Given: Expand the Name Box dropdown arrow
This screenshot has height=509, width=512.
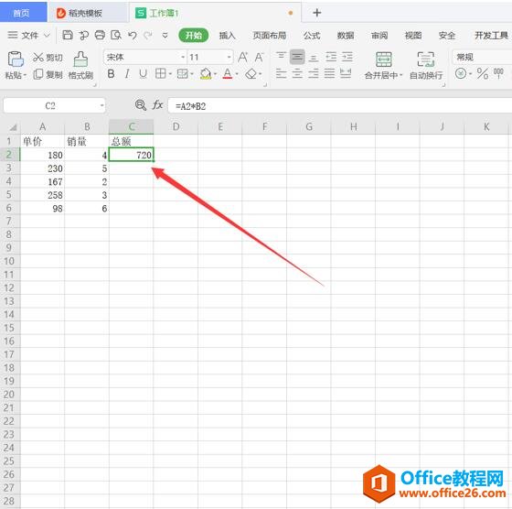Looking at the screenshot, I should click(x=101, y=105).
